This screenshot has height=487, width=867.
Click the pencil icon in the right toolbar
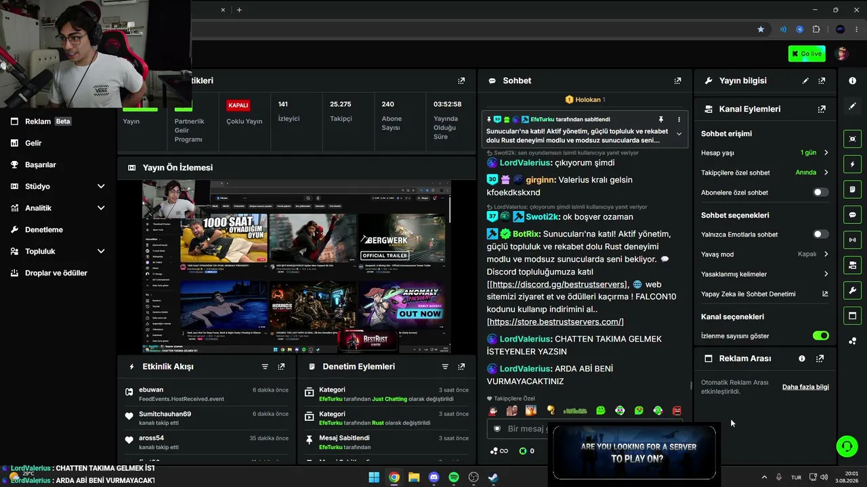click(x=852, y=106)
